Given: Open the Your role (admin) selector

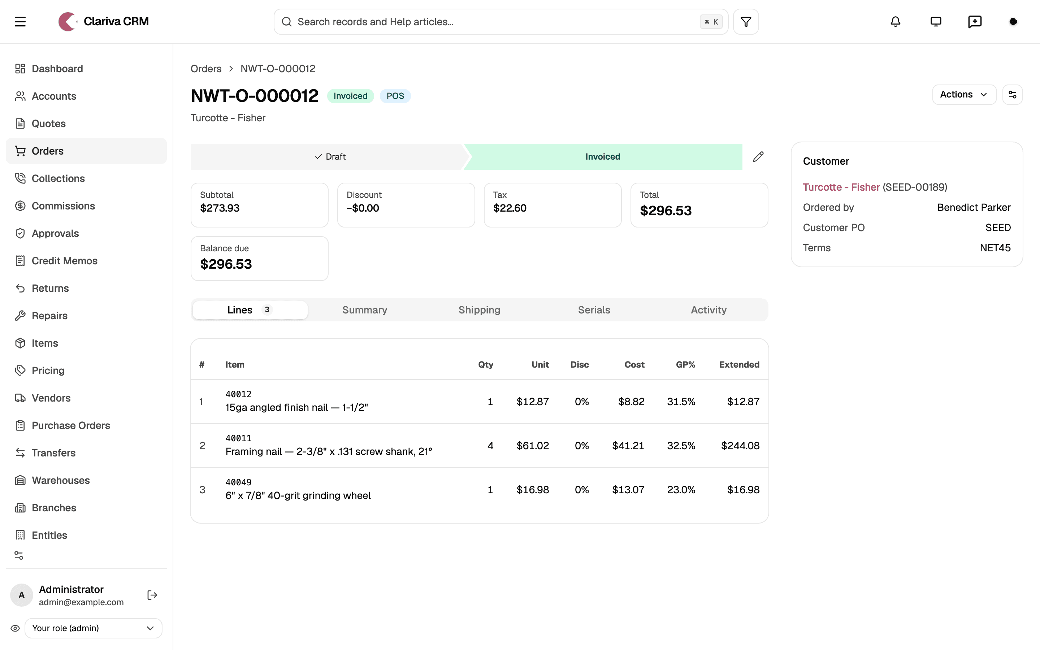Looking at the screenshot, I should point(93,628).
